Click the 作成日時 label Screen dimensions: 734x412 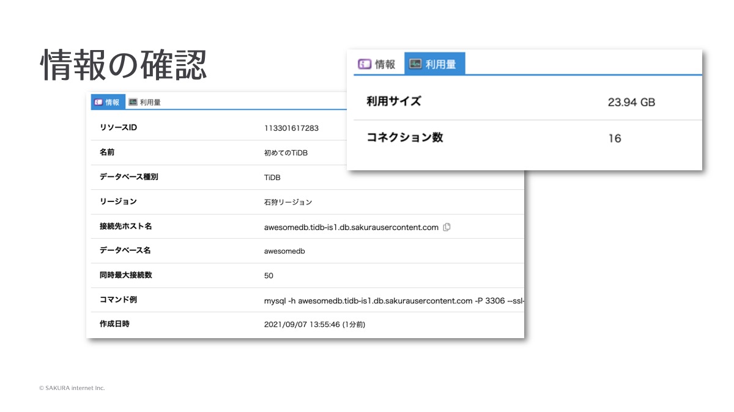tap(114, 324)
